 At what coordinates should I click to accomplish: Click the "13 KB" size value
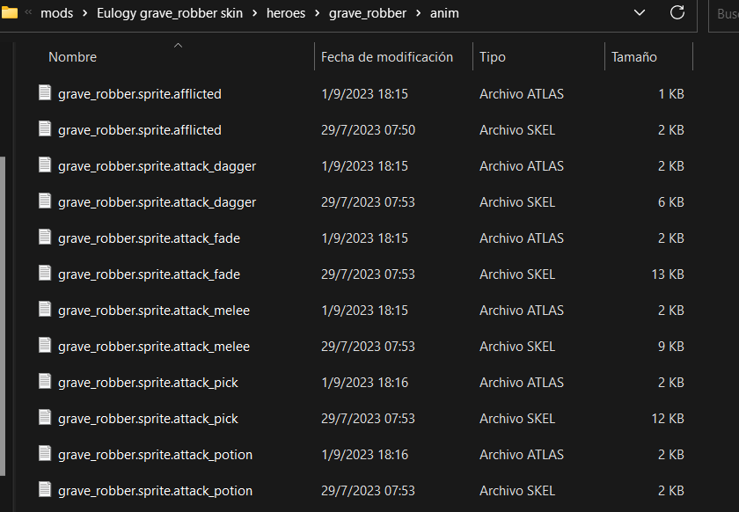click(668, 274)
